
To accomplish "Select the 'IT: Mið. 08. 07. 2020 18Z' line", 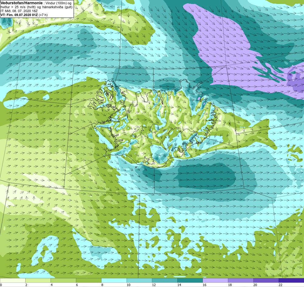I will pos(19,11).
